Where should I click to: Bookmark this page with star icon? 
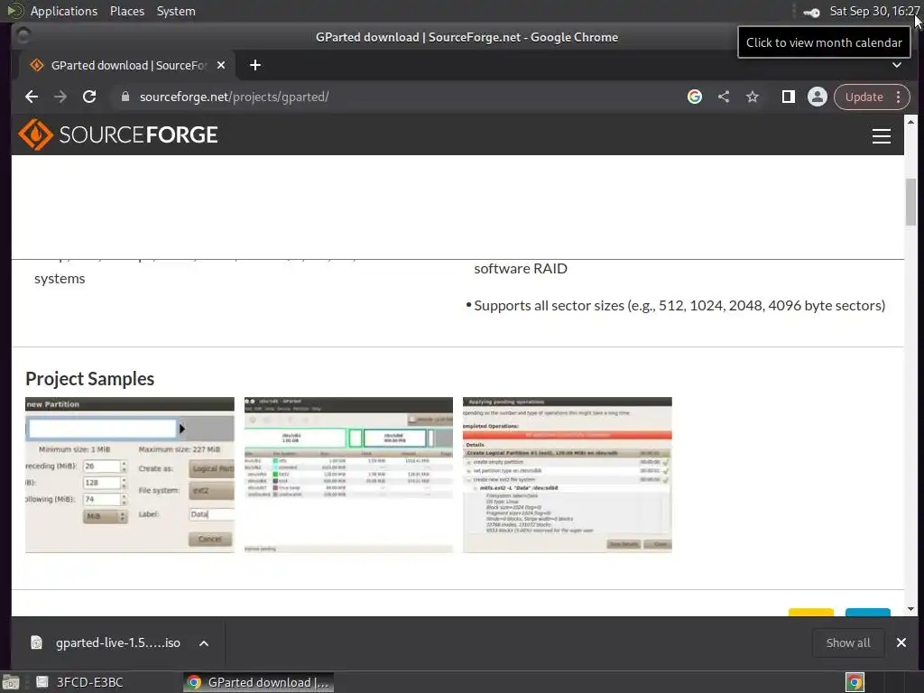(x=753, y=97)
